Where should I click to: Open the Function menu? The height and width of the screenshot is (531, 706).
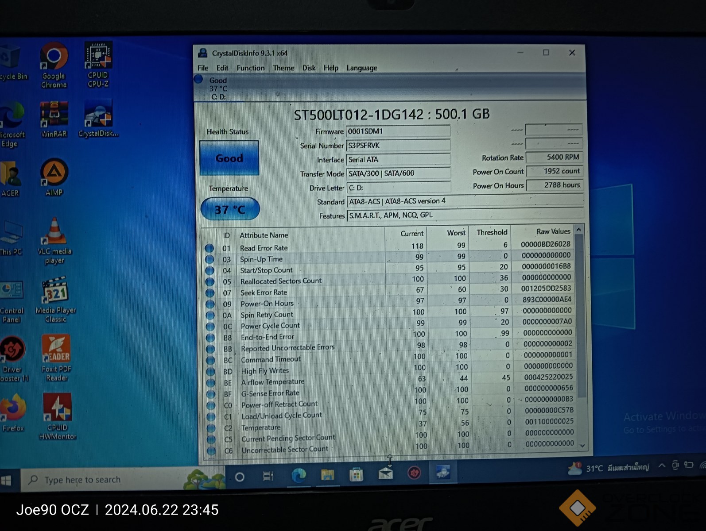[250, 68]
